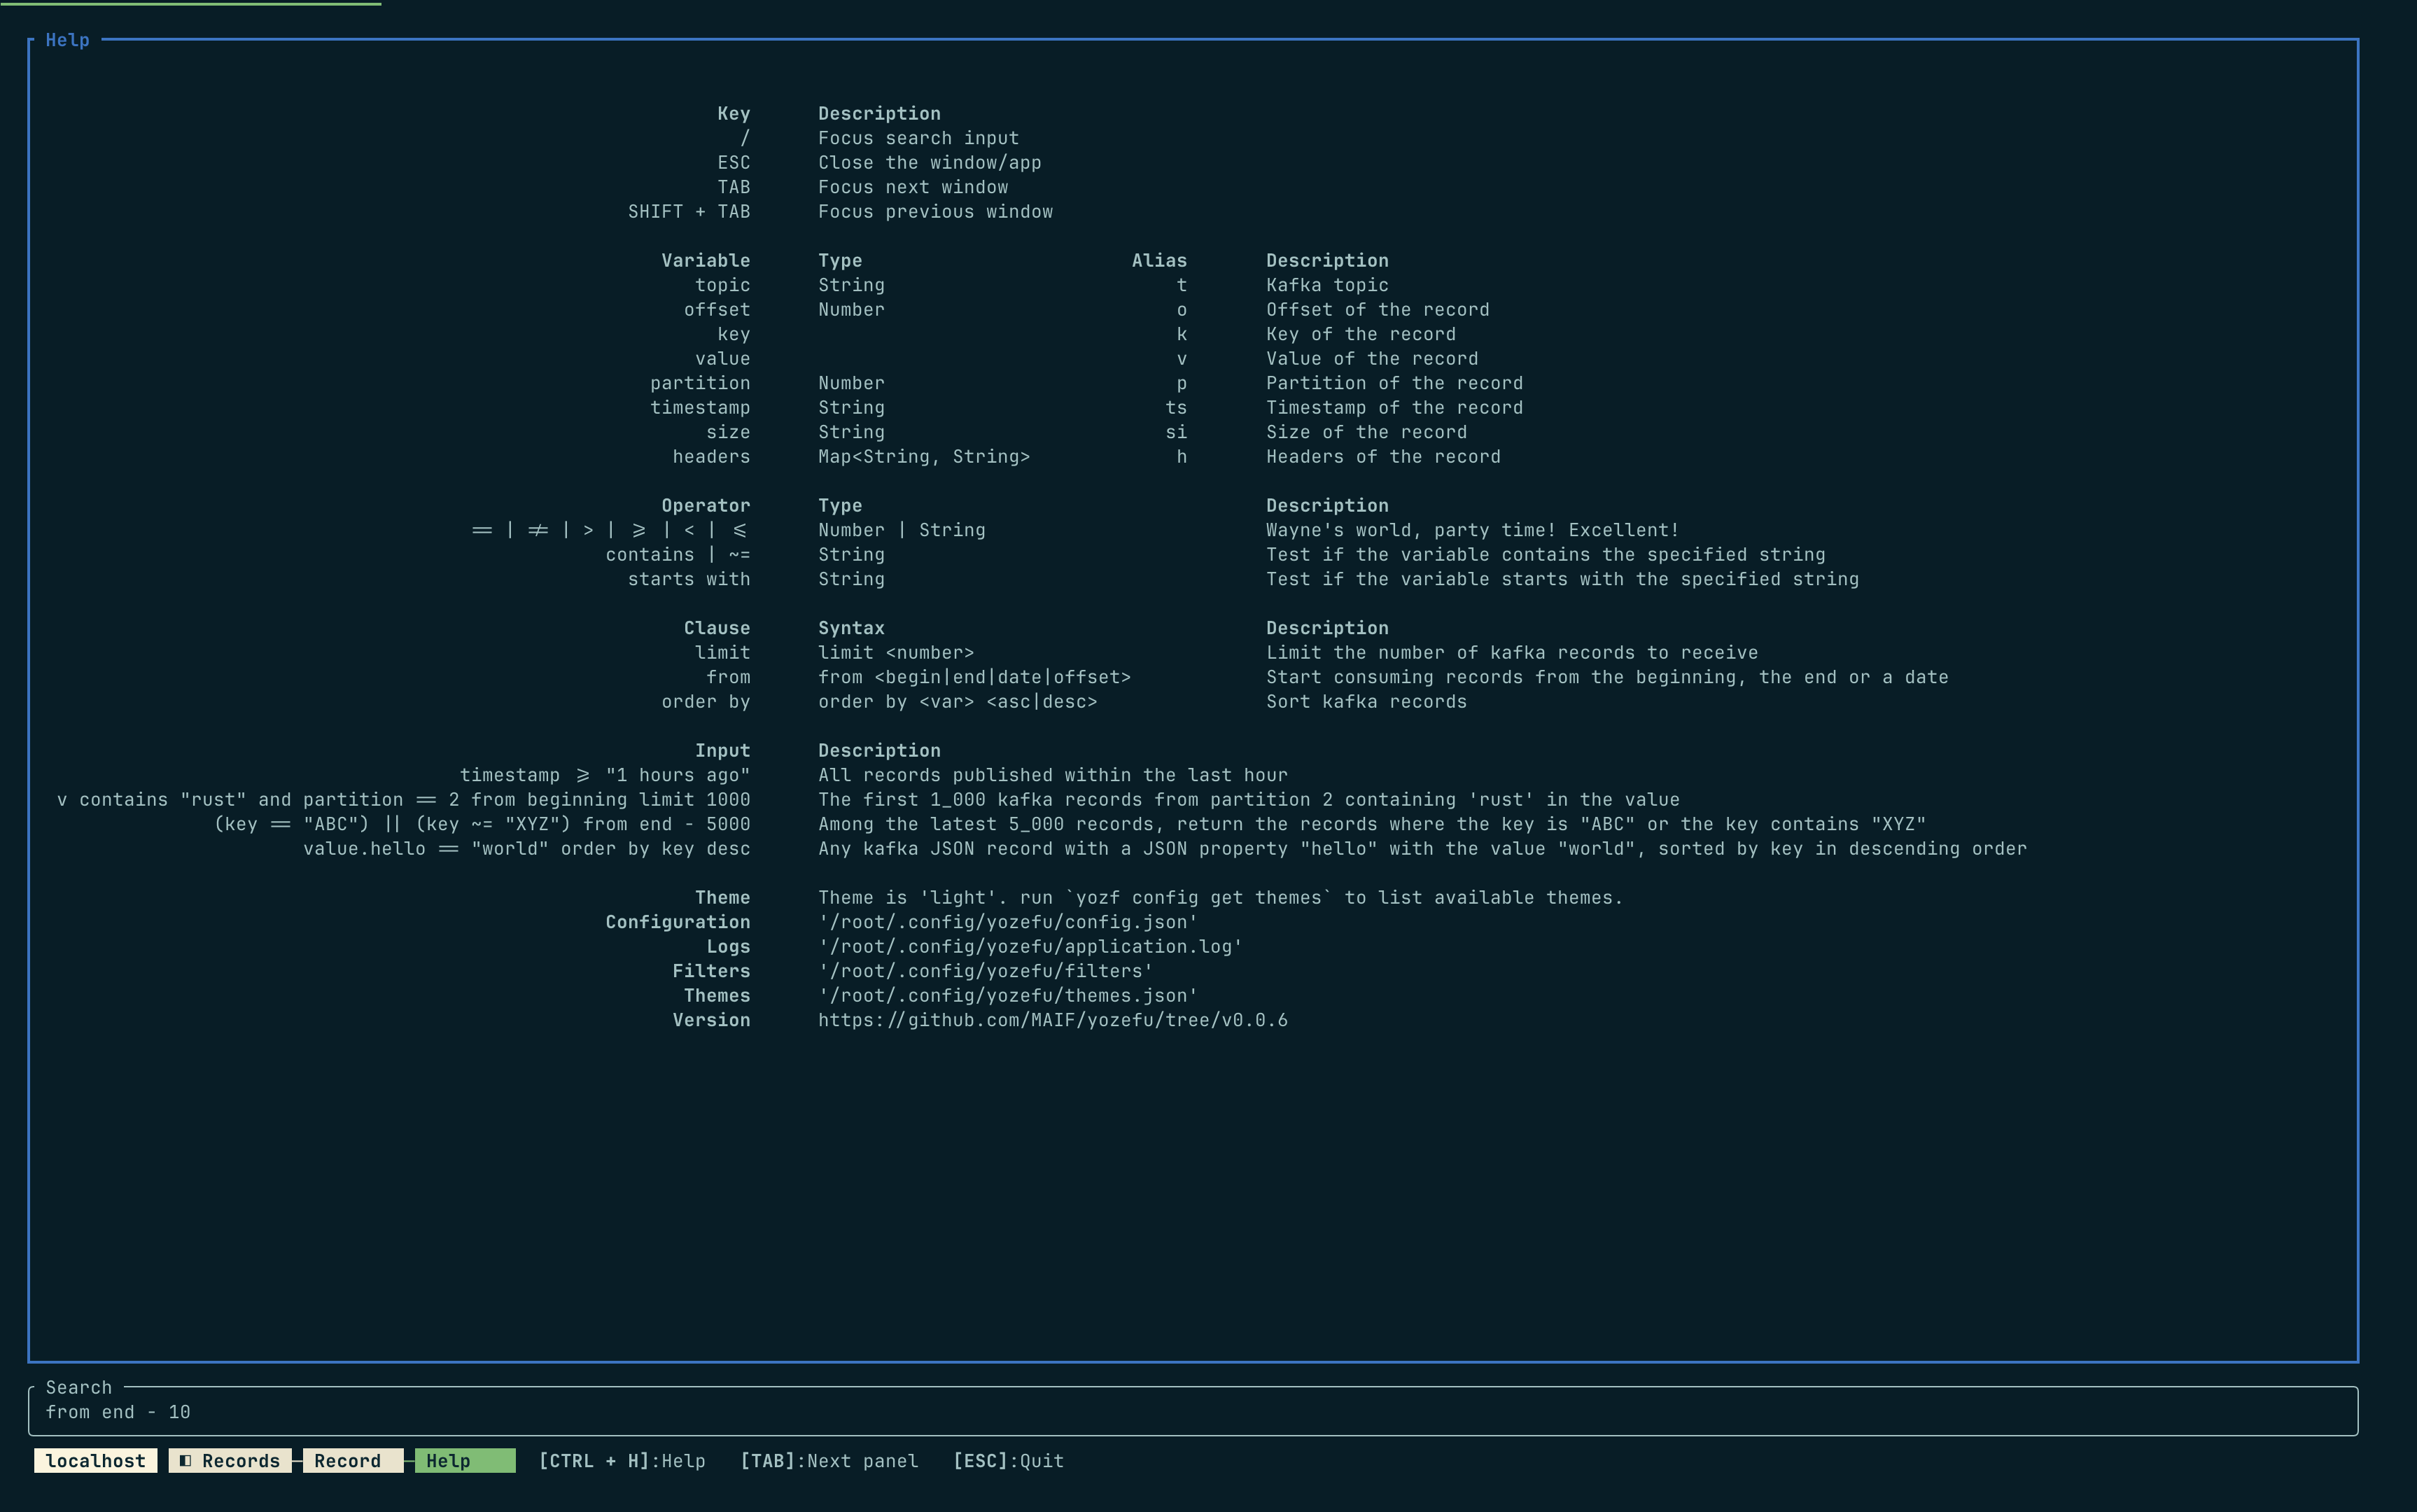Click the 'headers' variable name
2417x1512 pixels.
[711, 456]
